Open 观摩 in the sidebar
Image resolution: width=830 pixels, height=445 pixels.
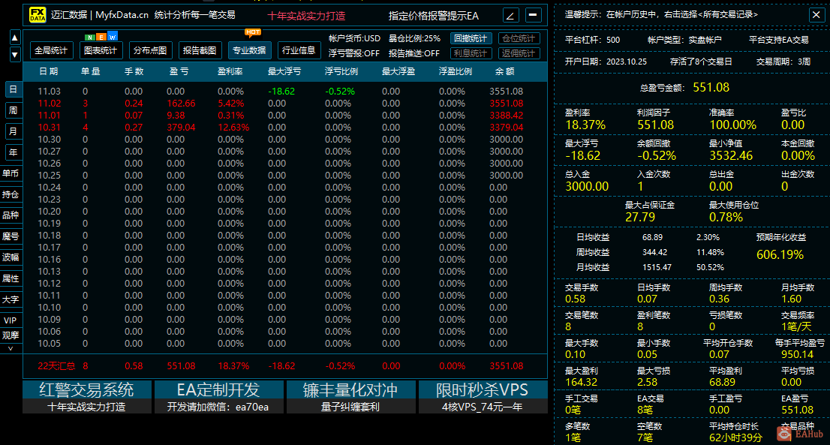pyautogui.click(x=11, y=335)
